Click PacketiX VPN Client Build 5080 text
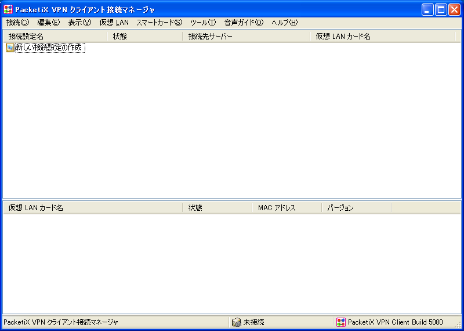Viewport: 464px width, 331px height. click(396, 322)
